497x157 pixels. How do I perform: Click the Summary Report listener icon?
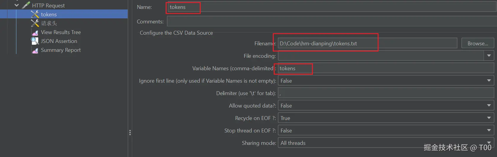click(x=35, y=50)
